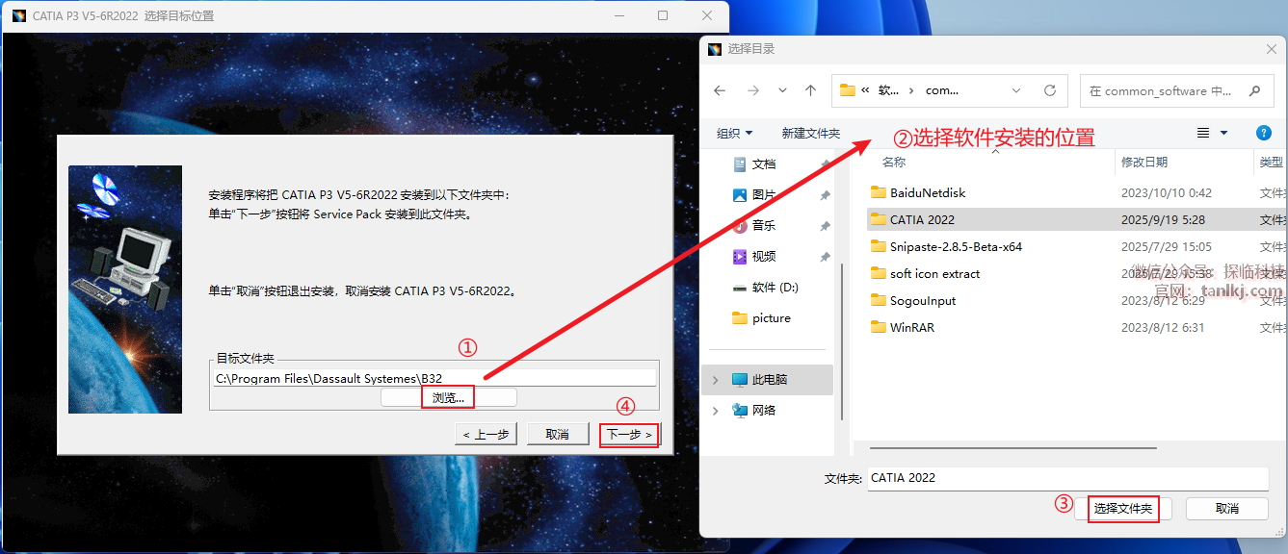The image size is (1288, 554).
Task: Select the CATIA 2022 folder row
Action: pyautogui.click(x=1077, y=220)
